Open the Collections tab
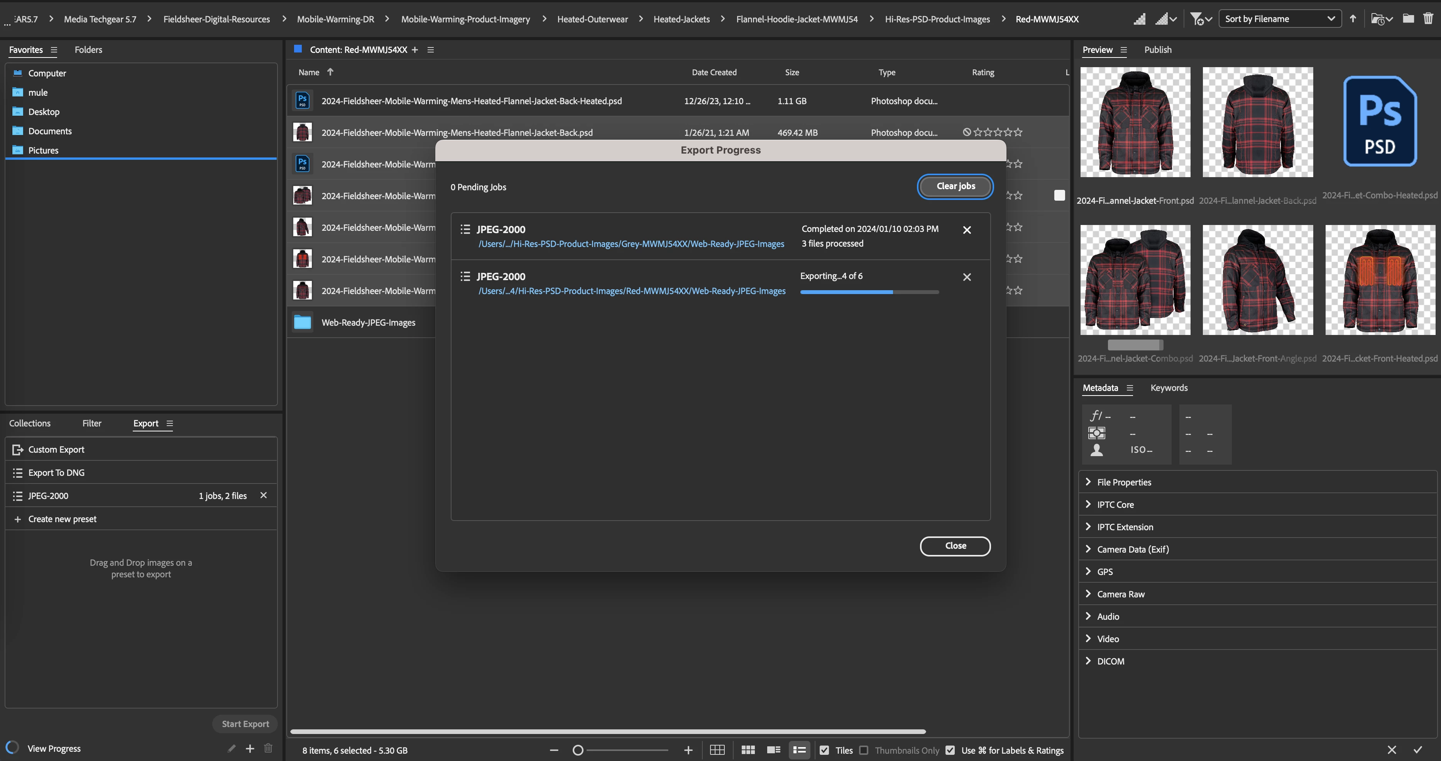Image resolution: width=1441 pixels, height=761 pixels. pyautogui.click(x=30, y=423)
